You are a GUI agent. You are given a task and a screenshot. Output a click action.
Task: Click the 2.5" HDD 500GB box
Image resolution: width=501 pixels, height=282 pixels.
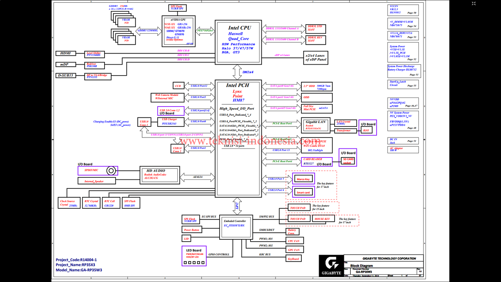pyautogui.click(x=317, y=87)
